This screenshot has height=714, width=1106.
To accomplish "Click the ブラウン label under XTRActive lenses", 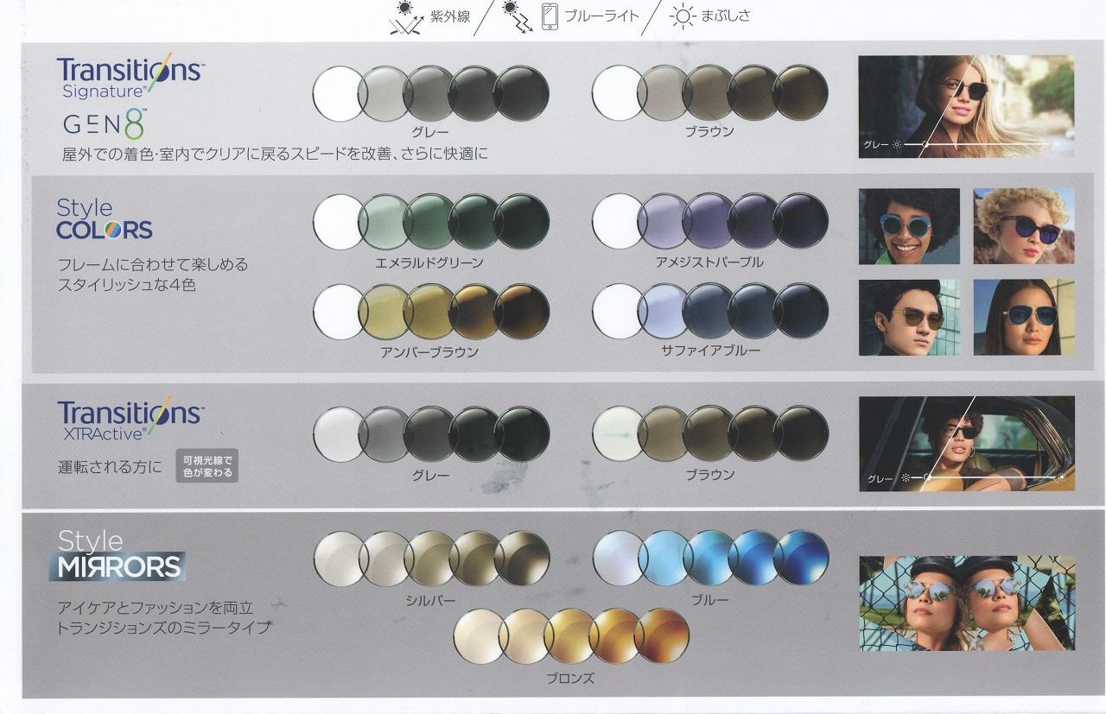I will (x=709, y=475).
